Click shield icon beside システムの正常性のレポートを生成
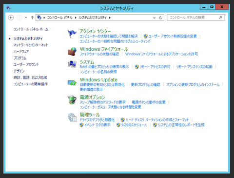Viewport: 234px width, 178px height. [x=155, y=125]
